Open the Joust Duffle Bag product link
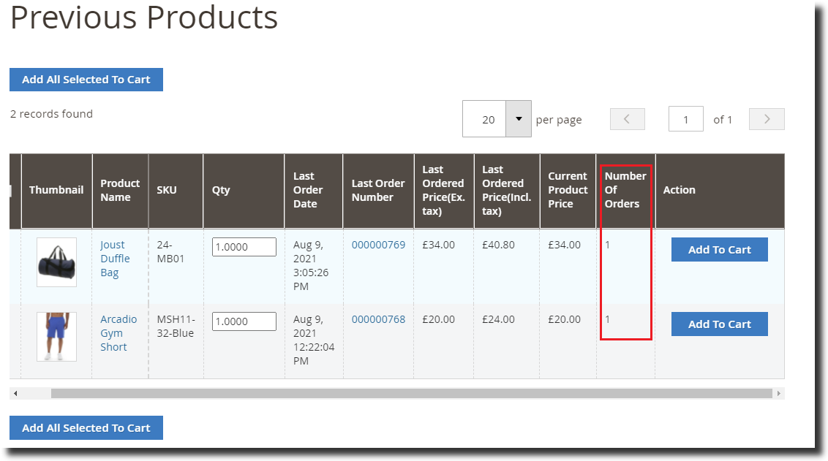828x461 pixels. click(x=115, y=259)
